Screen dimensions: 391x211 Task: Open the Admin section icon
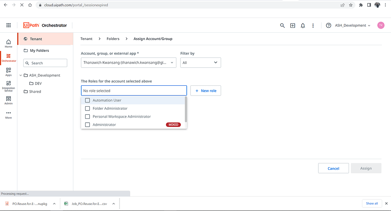point(8,101)
